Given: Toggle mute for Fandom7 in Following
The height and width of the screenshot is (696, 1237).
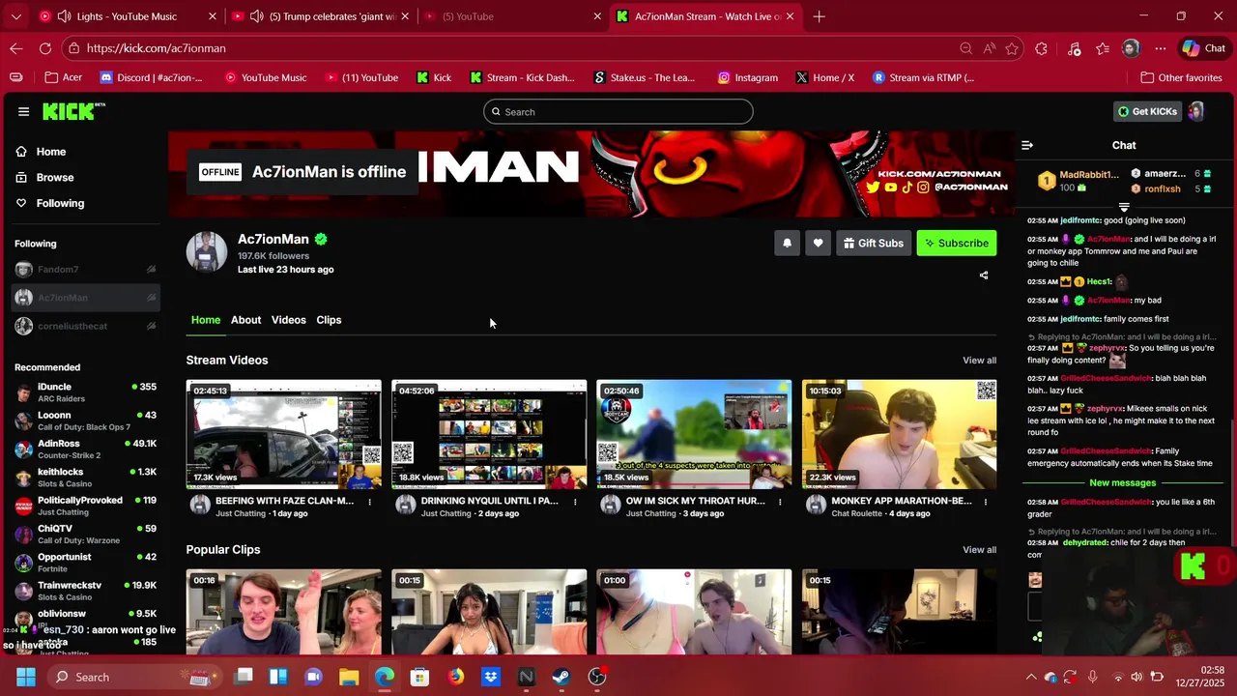Looking at the screenshot, I should tap(152, 270).
